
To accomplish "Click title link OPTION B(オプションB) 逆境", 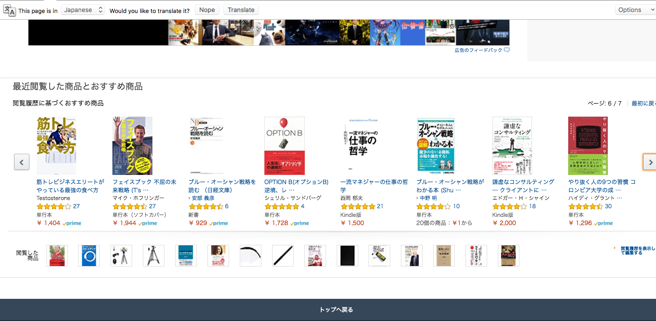I will click(296, 186).
